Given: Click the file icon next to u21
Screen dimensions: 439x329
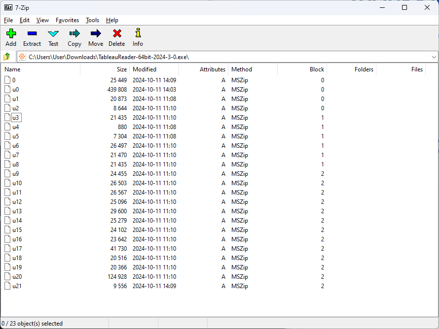Looking at the screenshot, I should tap(7, 286).
